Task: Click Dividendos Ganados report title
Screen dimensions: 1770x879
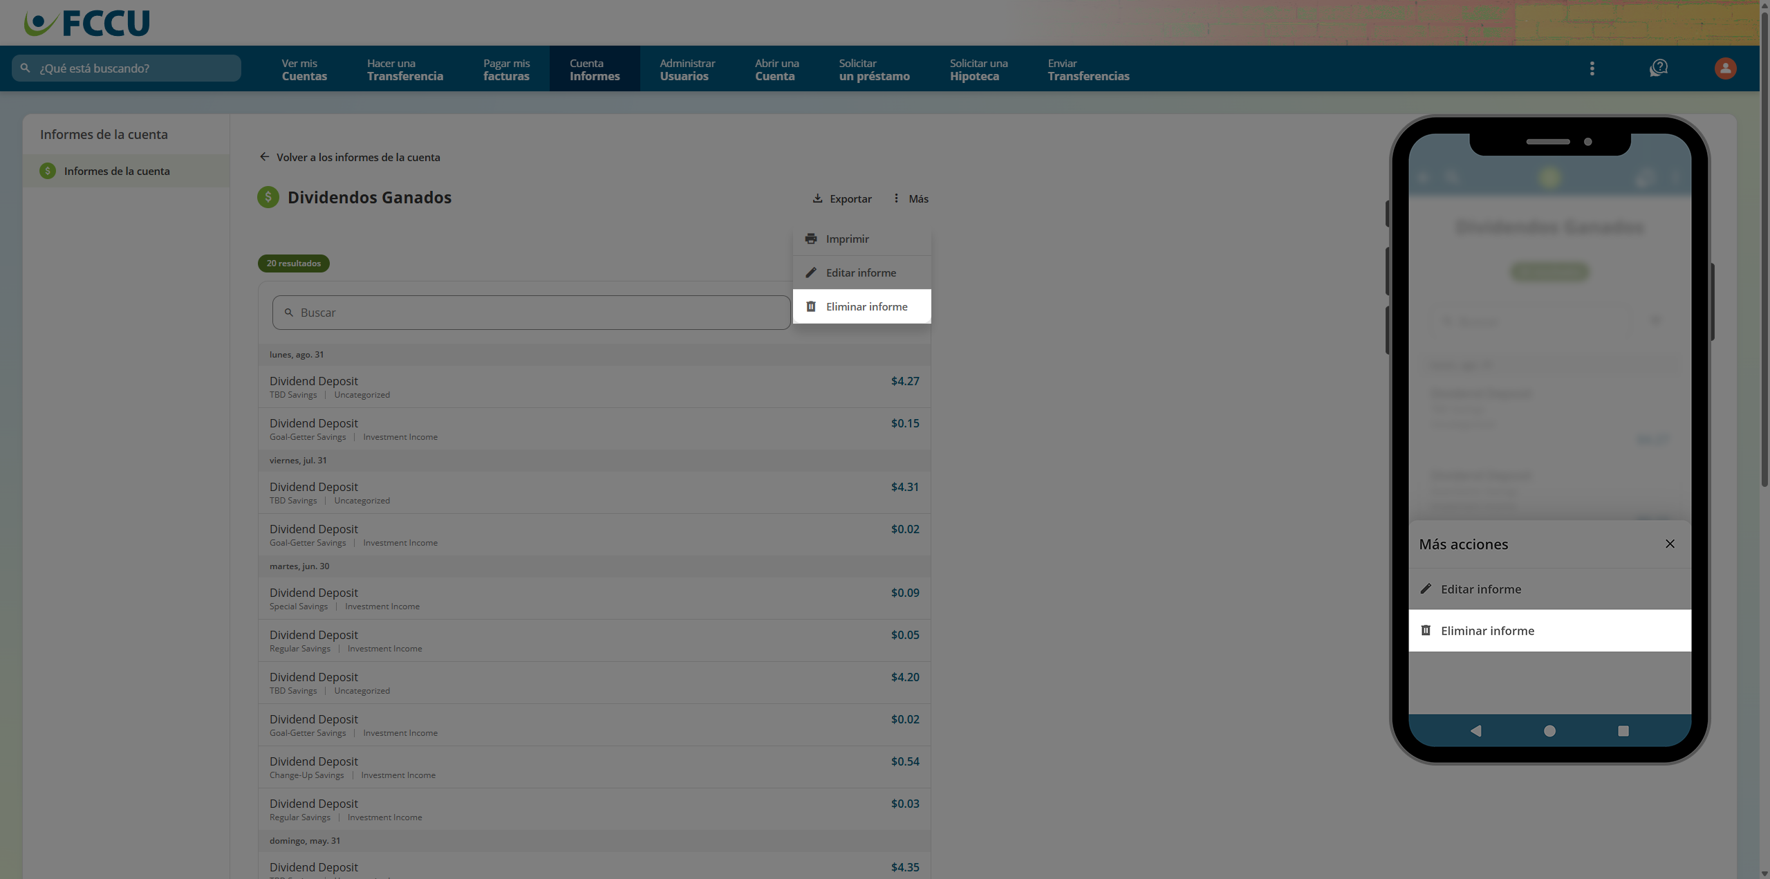Action: point(369,198)
